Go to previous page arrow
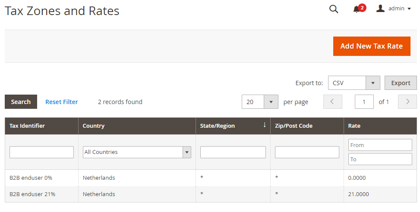 [x=332, y=102]
